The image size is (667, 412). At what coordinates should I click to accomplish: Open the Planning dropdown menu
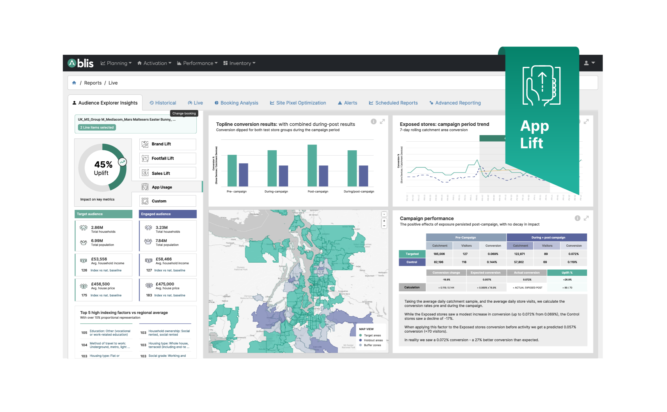pos(116,63)
